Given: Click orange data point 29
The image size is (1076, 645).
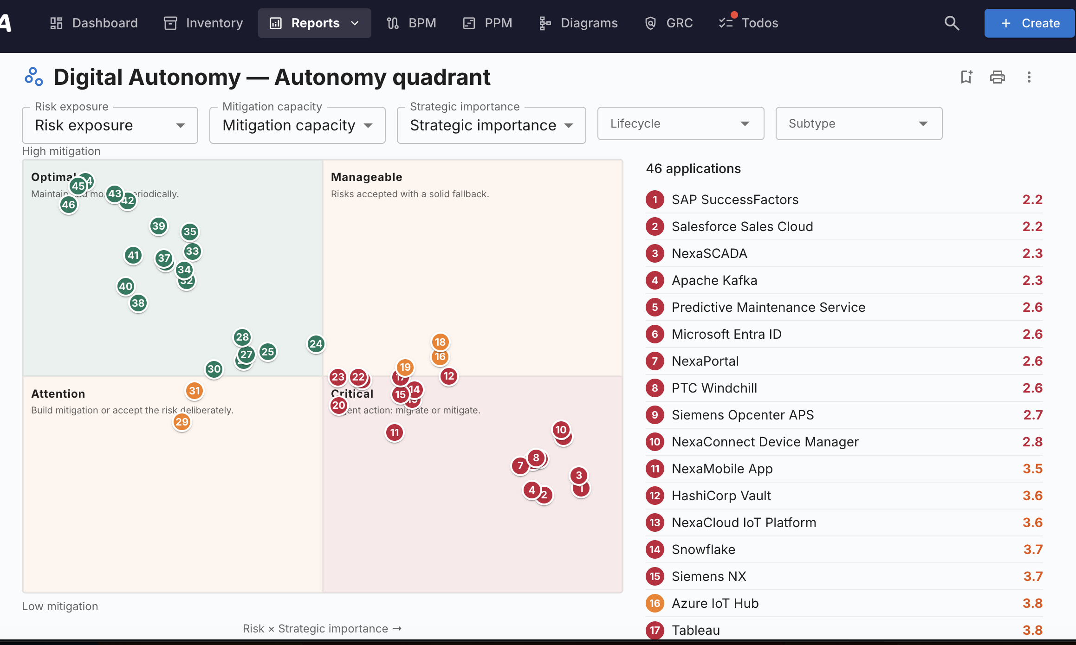Looking at the screenshot, I should [182, 422].
